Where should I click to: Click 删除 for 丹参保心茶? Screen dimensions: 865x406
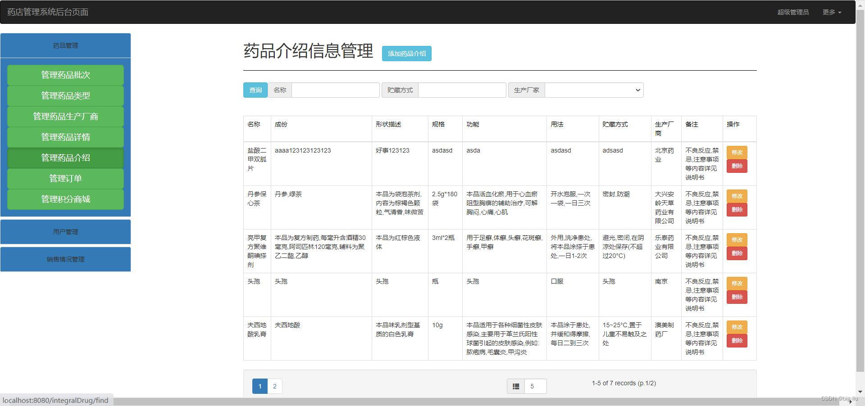(736, 209)
